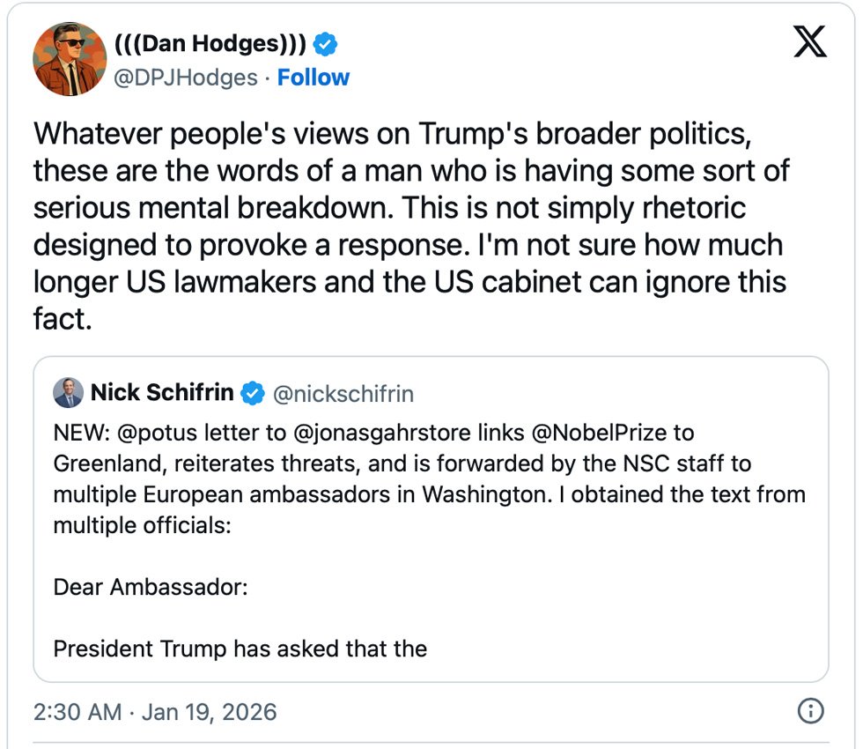This screenshot has height=749, width=863.
Task: Follow the @DPJHodges account
Action: click(x=313, y=78)
